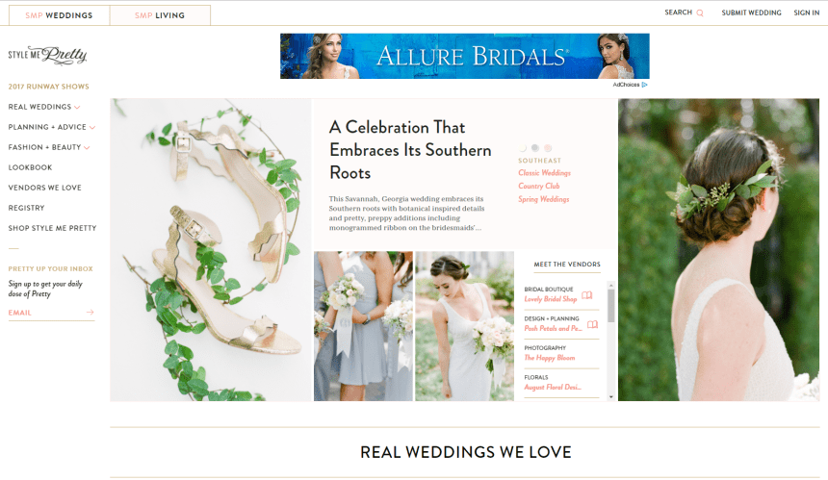828x480 pixels.
Task: Click the search magnifier icon
Action: pos(700,13)
